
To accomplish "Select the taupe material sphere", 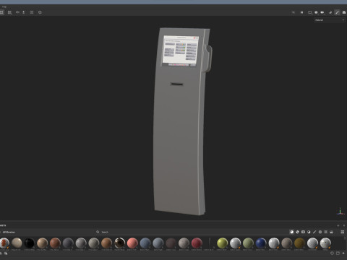I will 286,243.
